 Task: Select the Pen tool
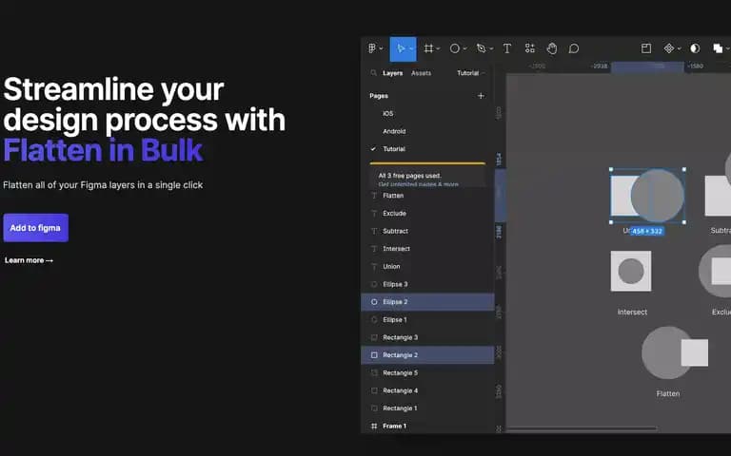(x=481, y=48)
